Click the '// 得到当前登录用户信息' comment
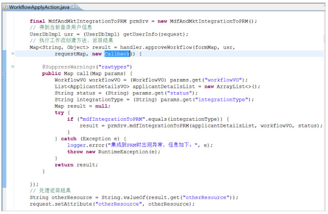 pos(61,27)
